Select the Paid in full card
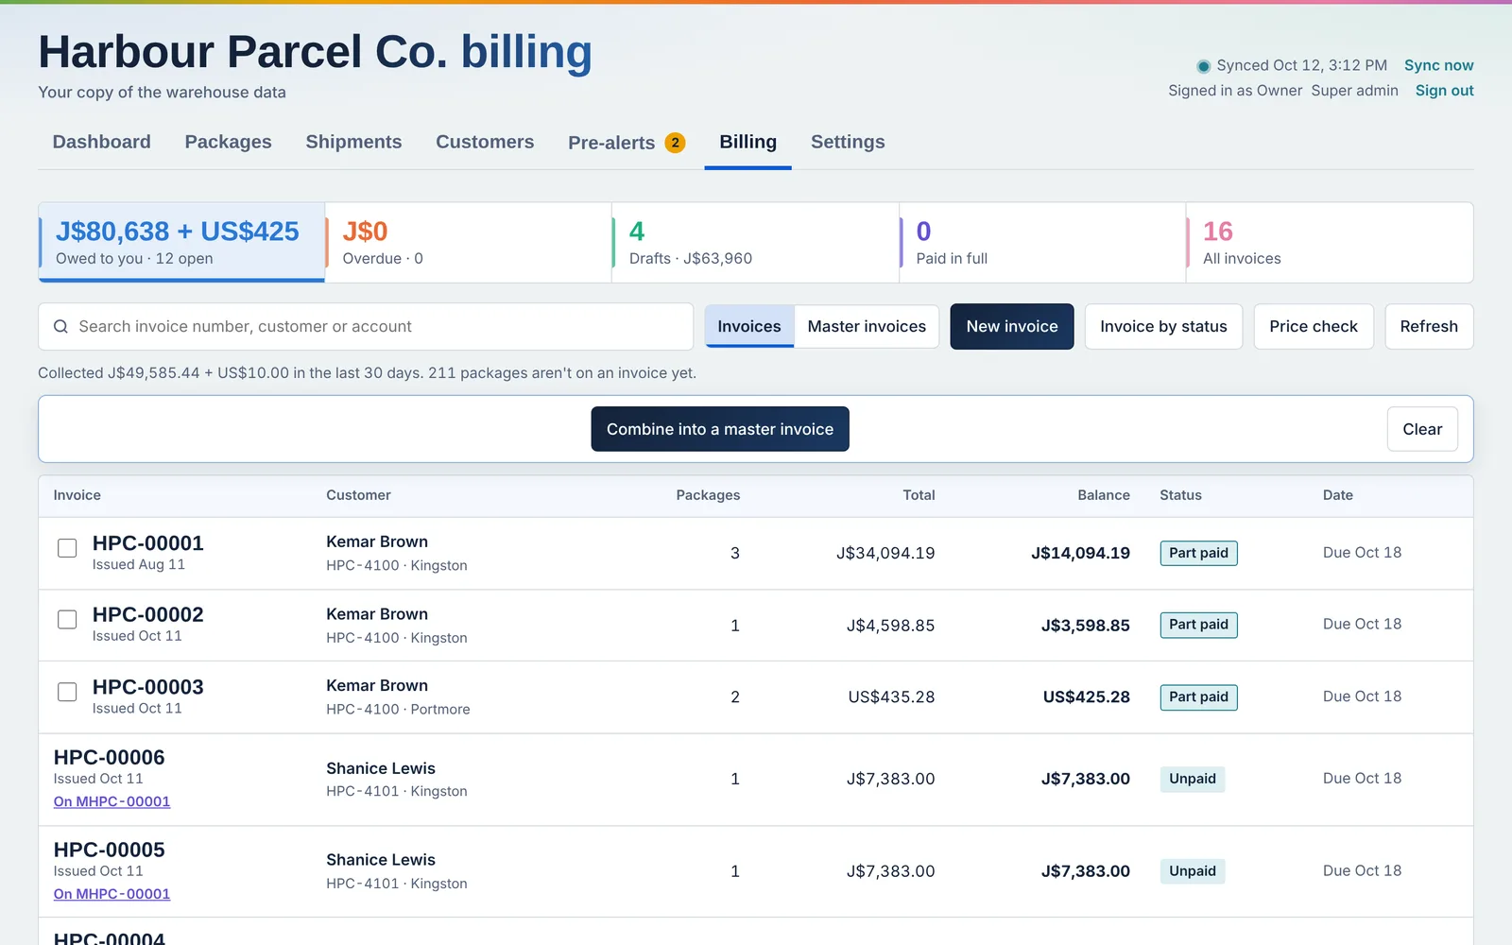 coord(1042,242)
